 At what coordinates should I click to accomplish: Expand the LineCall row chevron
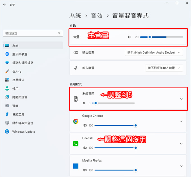coord(181,144)
